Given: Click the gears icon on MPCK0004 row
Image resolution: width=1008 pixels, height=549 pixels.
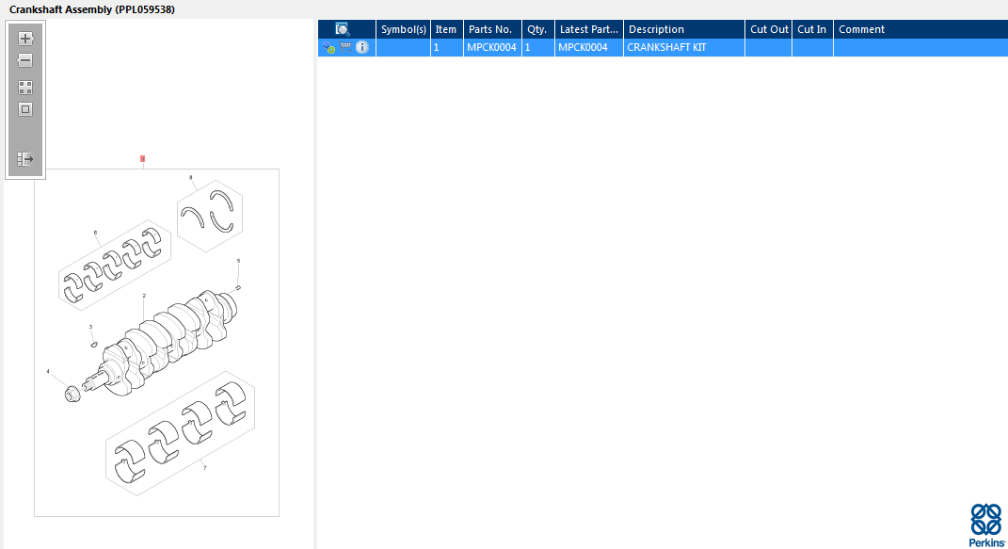Looking at the screenshot, I should tap(328, 47).
